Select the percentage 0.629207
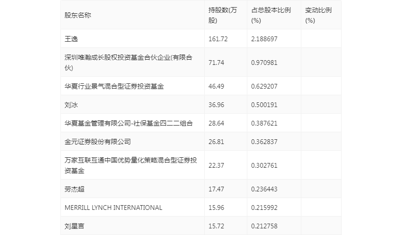The image size is (402, 235). click(x=264, y=86)
